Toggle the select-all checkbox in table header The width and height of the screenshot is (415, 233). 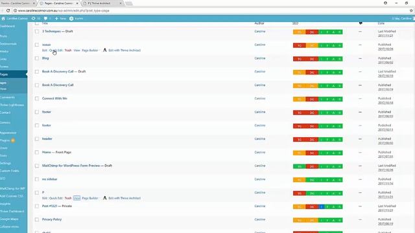coord(37,23)
